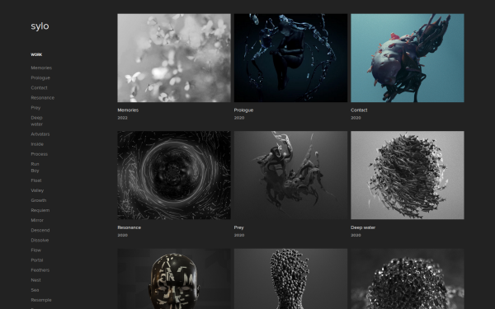View the Deep water fish swarm thumbnail
Image resolution: width=495 pixels, height=309 pixels.
pyautogui.click(x=408, y=175)
